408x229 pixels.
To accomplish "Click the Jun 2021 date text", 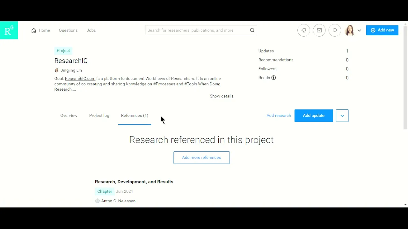I will pyautogui.click(x=124, y=191).
